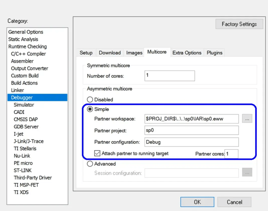
Task: Open the Extra Options tab
Action: 187,53
